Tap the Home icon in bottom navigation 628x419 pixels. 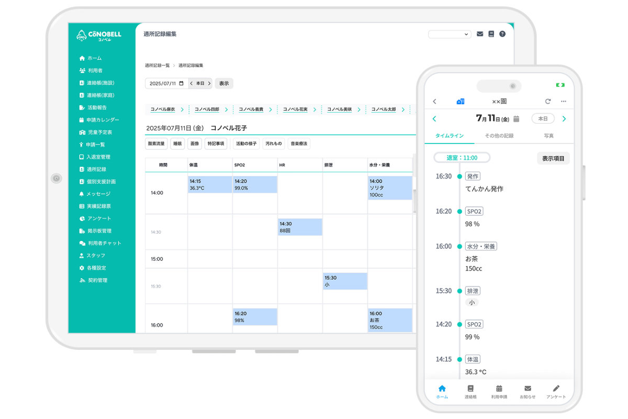[x=442, y=391]
